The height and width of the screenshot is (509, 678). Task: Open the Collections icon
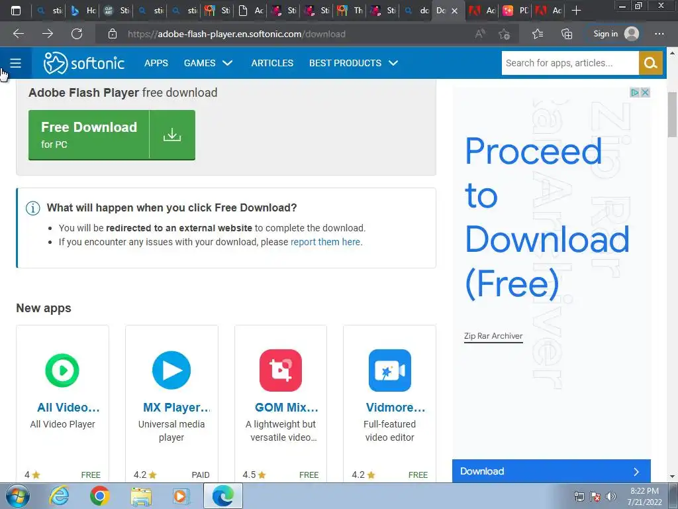tap(567, 34)
